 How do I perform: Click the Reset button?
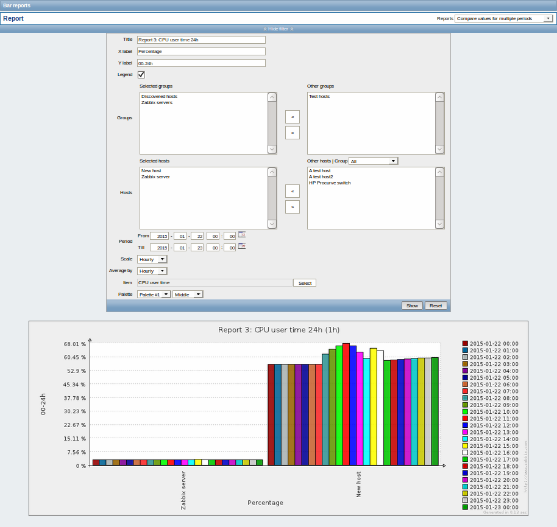[436, 305]
